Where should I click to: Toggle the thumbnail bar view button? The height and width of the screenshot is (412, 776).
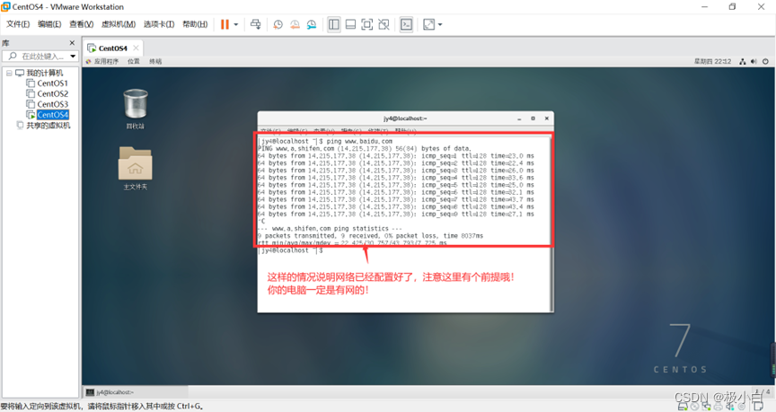click(350, 24)
